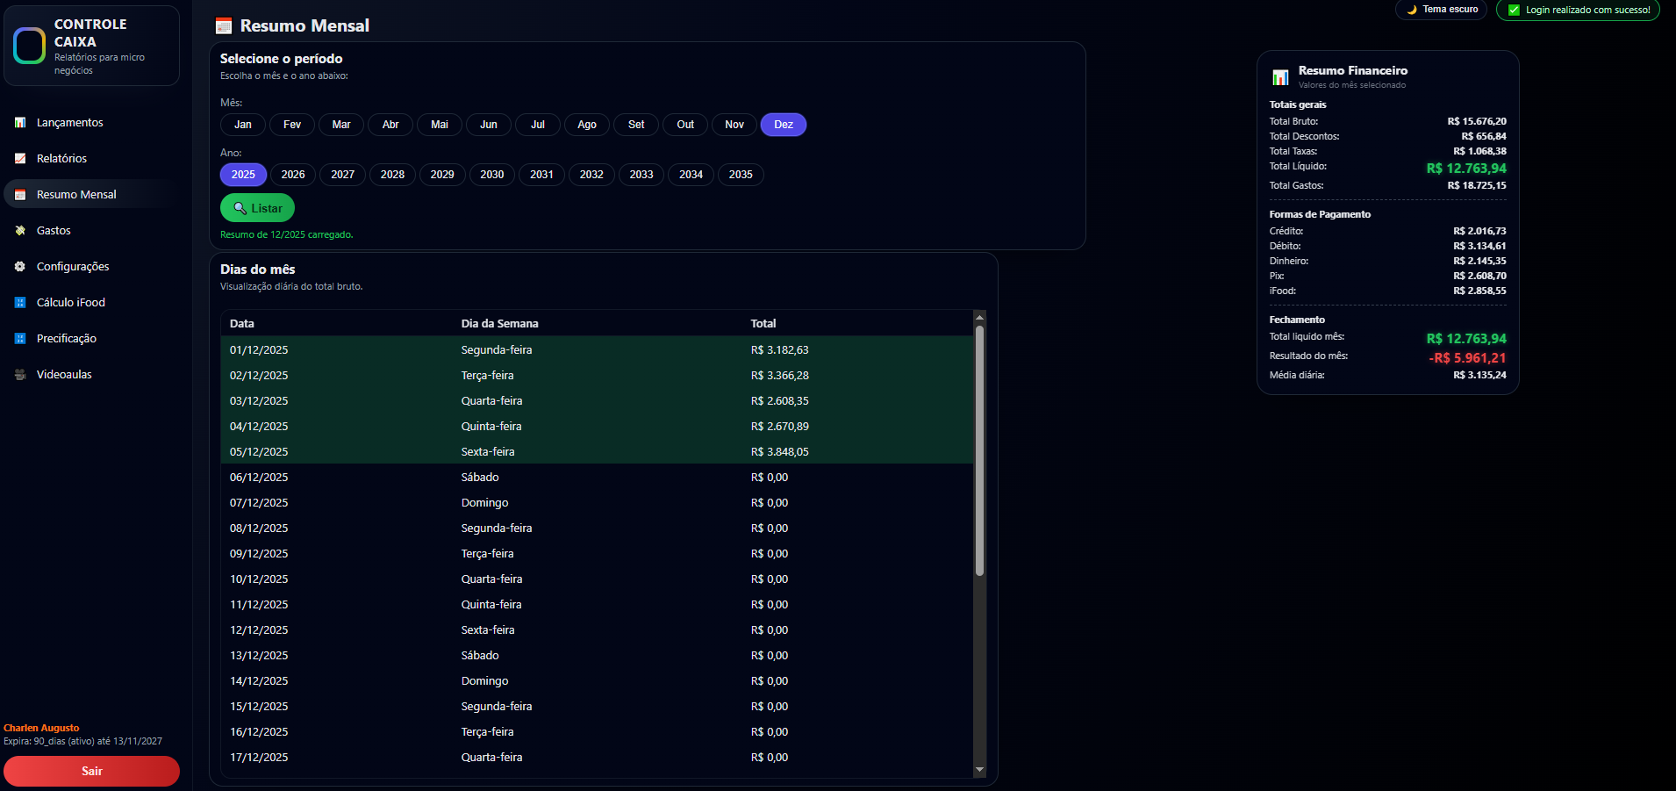Click the table scrollbar up arrow
This screenshot has height=791, width=1676.
[x=979, y=317]
